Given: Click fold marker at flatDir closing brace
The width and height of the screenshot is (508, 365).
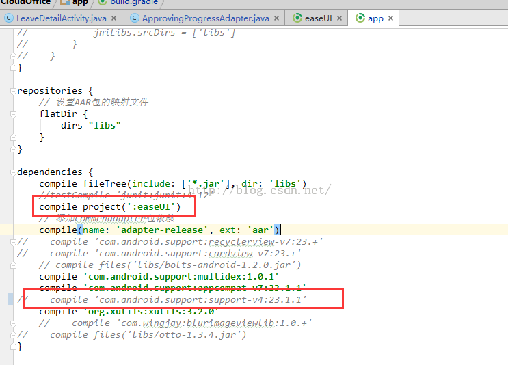Looking at the screenshot, I should 13,137.
